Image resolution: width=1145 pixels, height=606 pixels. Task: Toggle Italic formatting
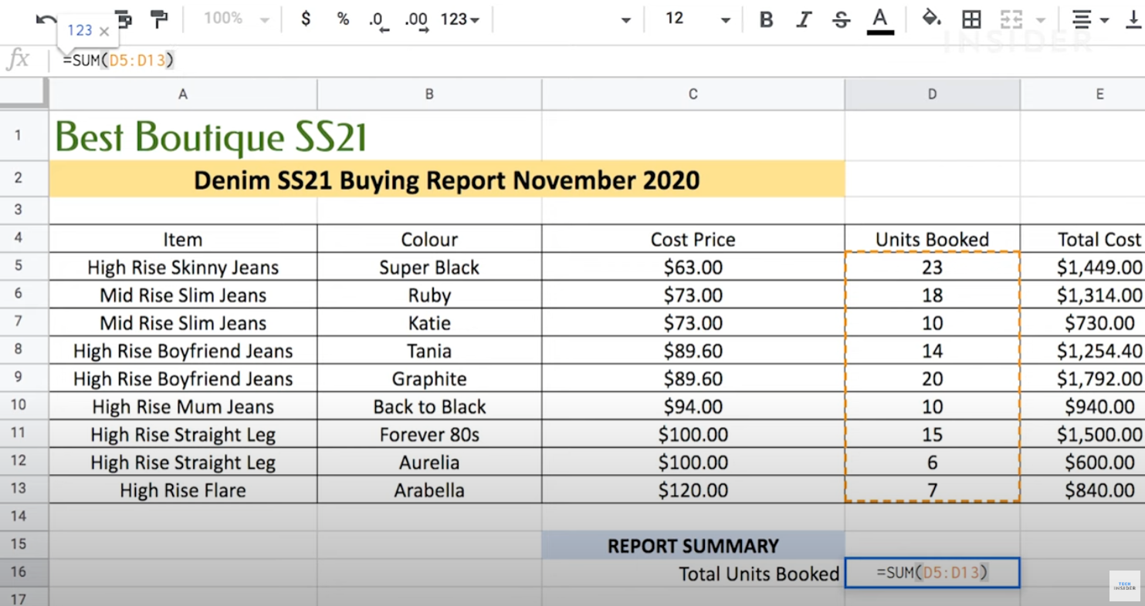pos(804,20)
